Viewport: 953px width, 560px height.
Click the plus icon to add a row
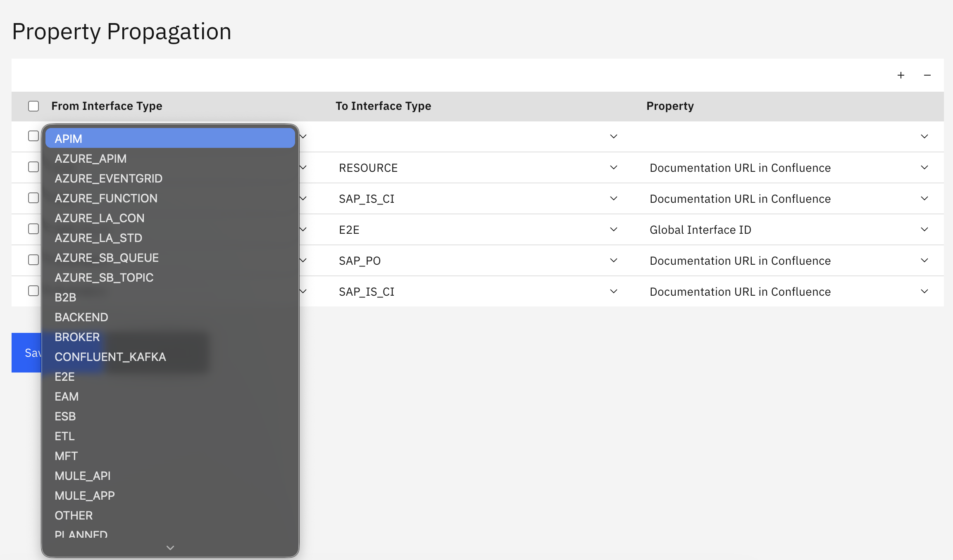[901, 75]
